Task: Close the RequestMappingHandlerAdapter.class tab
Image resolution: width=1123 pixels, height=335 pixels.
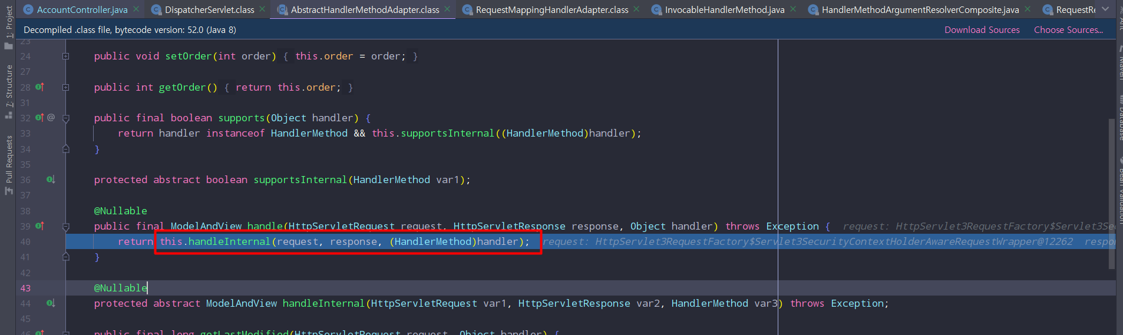Action: pos(636,9)
